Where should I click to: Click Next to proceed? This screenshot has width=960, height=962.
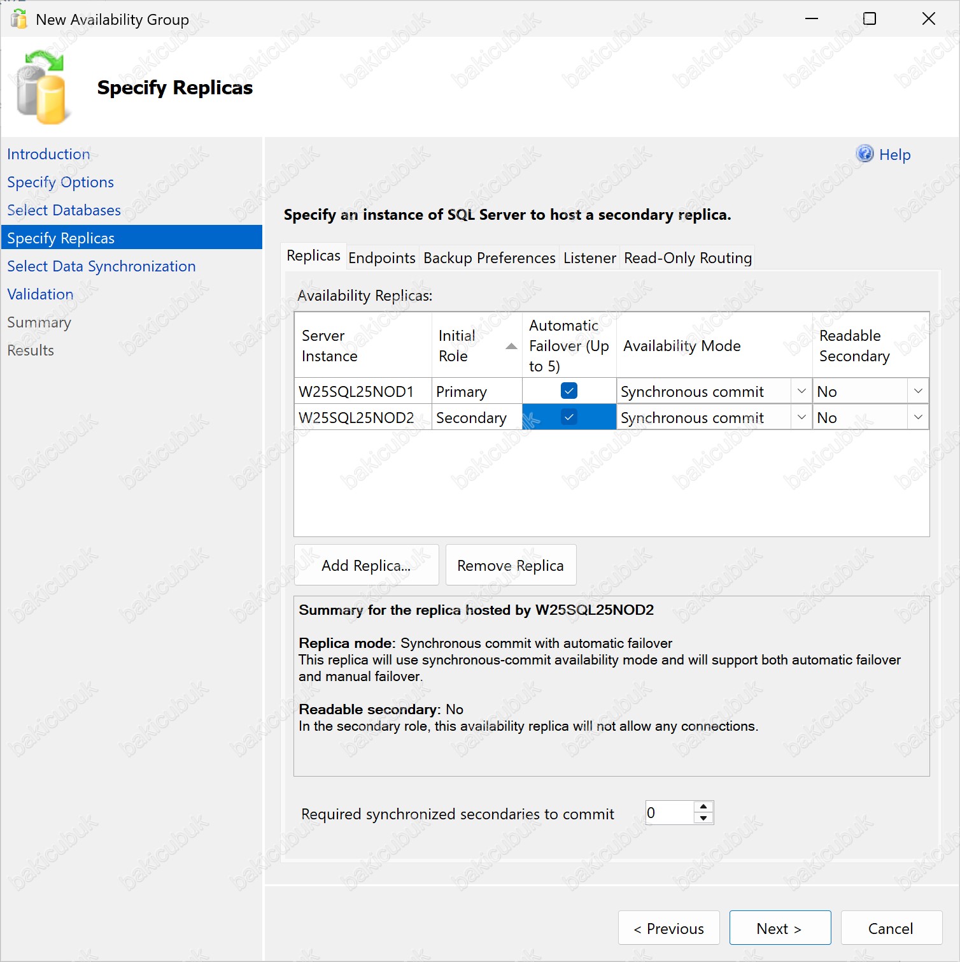pyautogui.click(x=779, y=928)
